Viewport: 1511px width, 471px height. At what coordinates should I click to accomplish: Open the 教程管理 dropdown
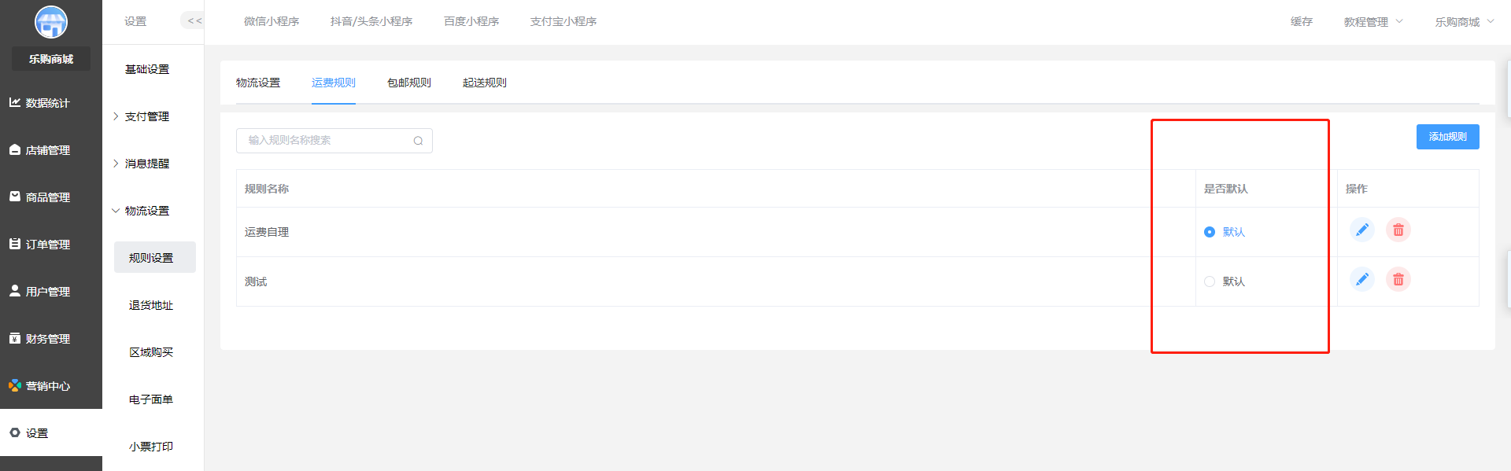tap(1372, 22)
